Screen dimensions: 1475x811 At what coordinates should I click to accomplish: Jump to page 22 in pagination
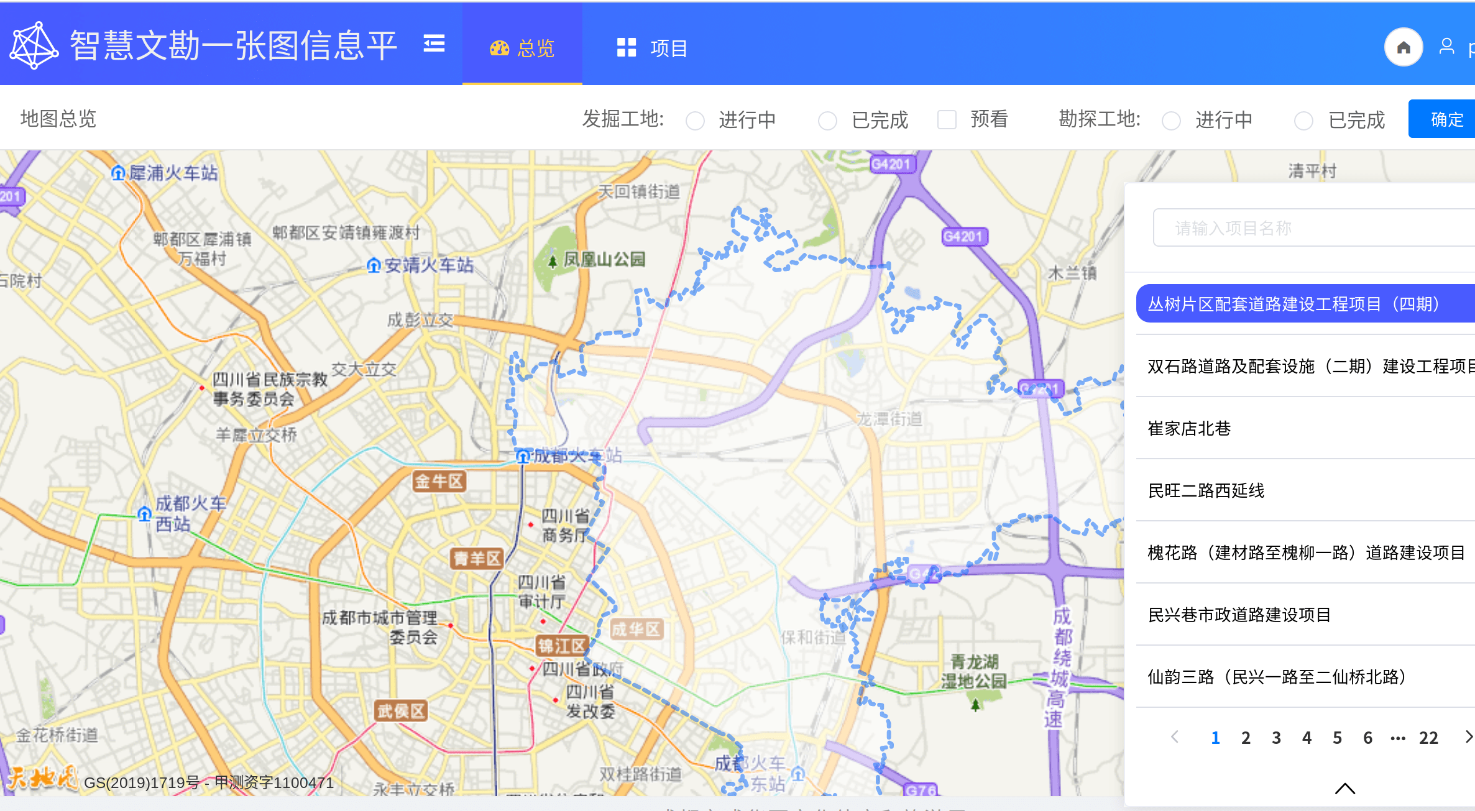pos(1428,737)
